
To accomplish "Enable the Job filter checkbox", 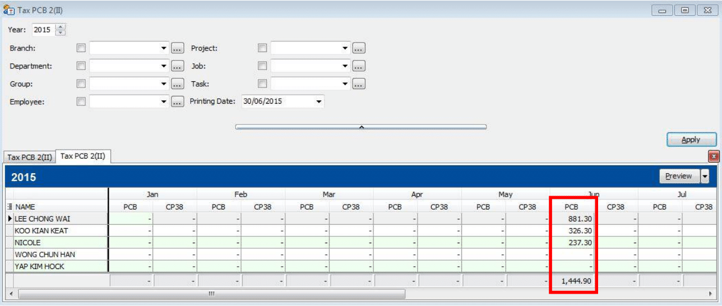I will [x=262, y=66].
